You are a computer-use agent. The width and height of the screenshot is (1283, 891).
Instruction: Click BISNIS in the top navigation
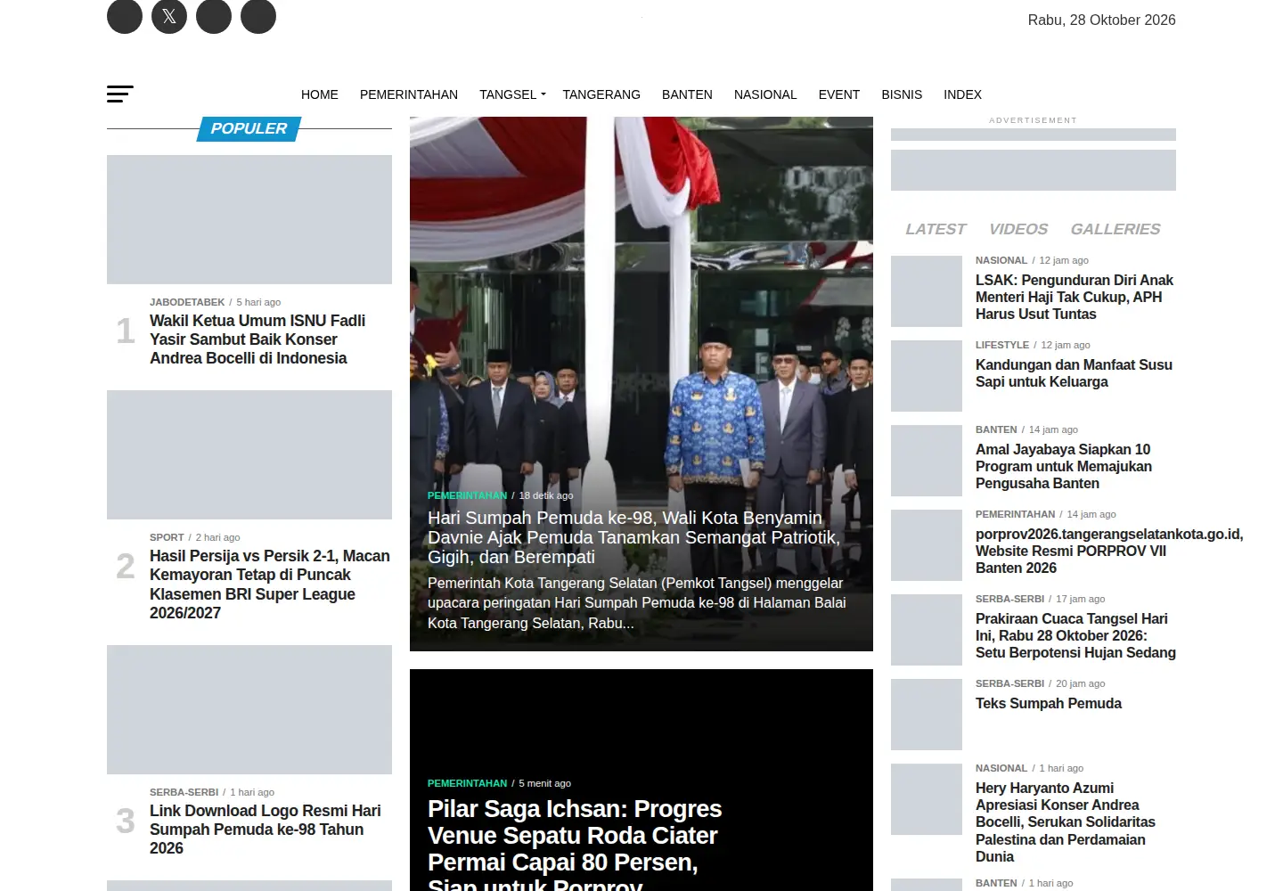click(x=902, y=94)
